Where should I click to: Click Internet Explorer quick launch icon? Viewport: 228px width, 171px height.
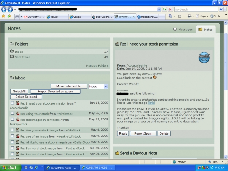tap(36, 168)
